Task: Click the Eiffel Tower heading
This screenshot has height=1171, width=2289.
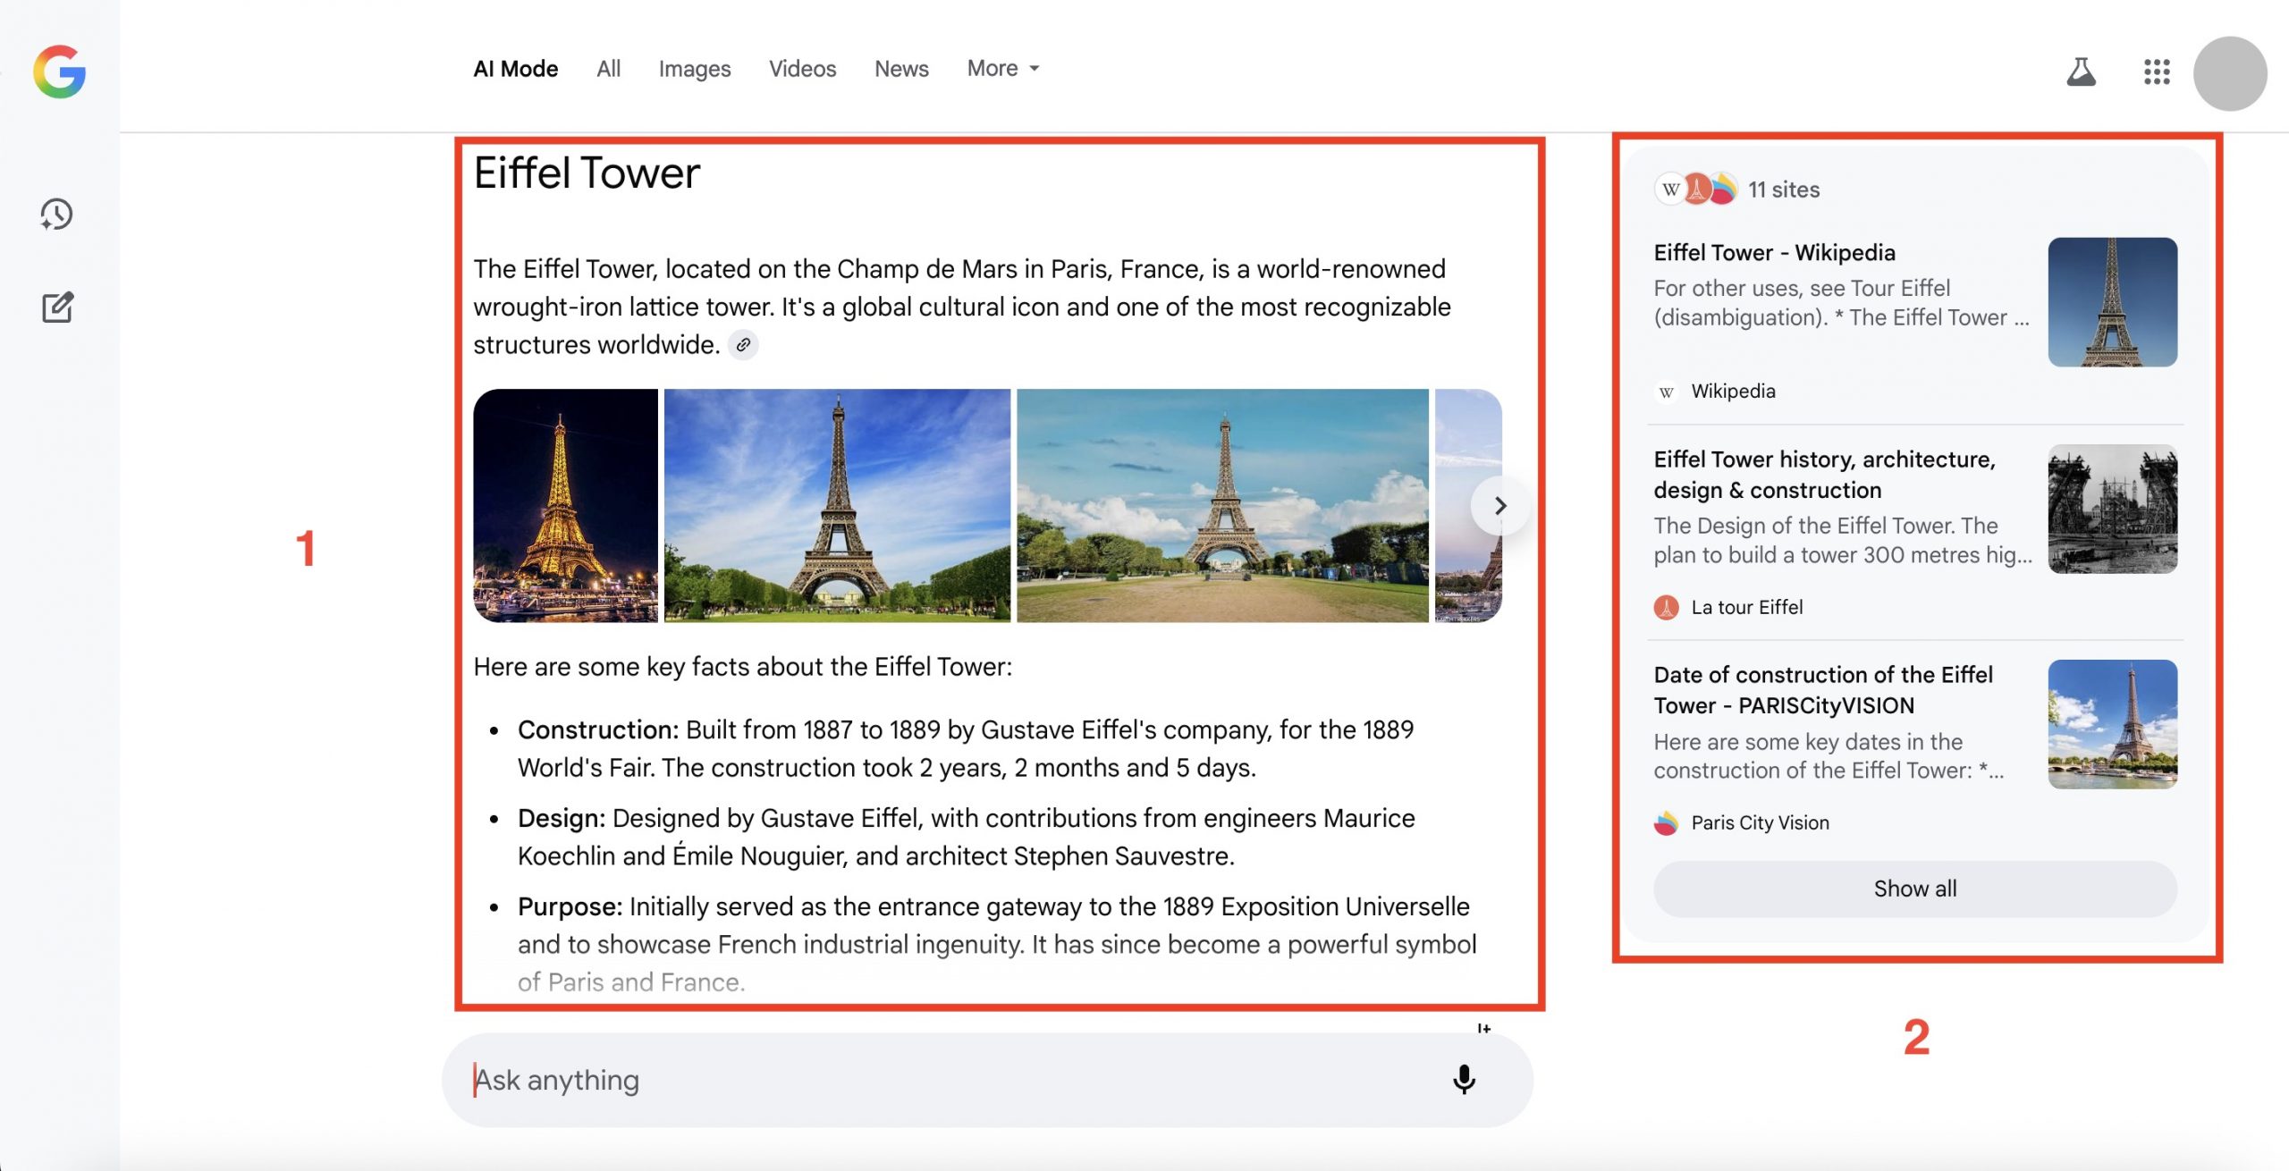Action: click(x=587, y=173)
